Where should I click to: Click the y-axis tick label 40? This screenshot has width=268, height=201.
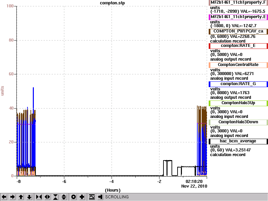(x=11, y=108)
